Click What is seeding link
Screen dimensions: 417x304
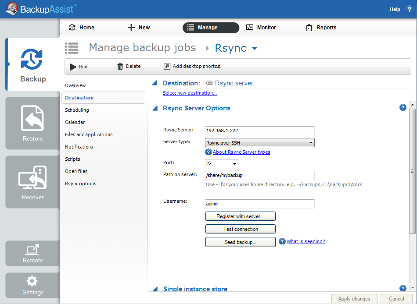pyautogui.click(x=306, y=241)
